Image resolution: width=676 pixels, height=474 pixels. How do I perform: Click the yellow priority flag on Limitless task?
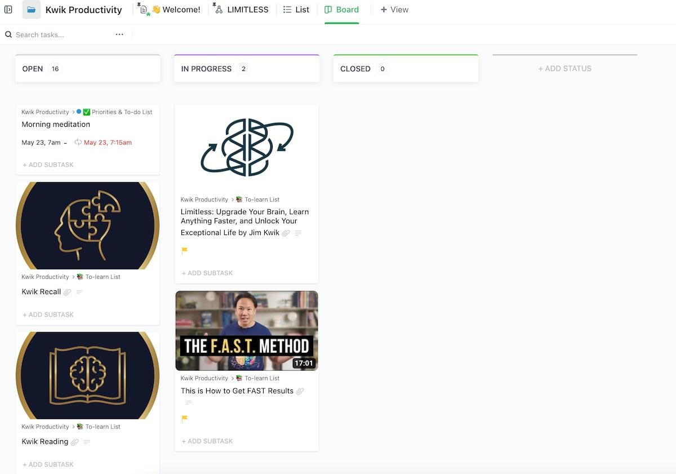click(184, 251)
